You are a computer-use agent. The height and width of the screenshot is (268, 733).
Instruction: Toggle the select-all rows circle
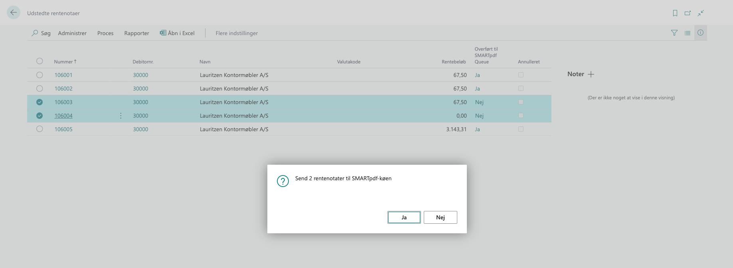[40, 61]
